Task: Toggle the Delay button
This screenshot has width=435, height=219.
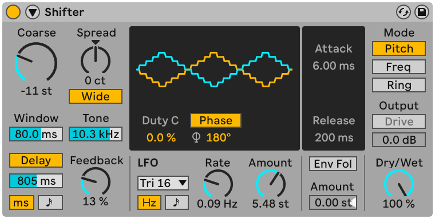Action: pos(36,160)
